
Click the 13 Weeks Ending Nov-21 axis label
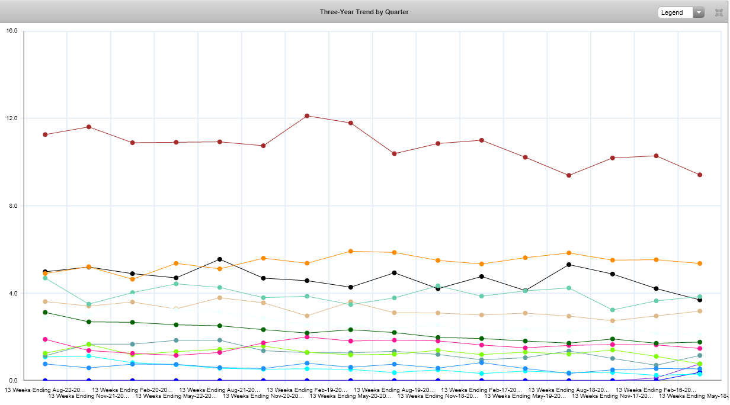[89, 396]
